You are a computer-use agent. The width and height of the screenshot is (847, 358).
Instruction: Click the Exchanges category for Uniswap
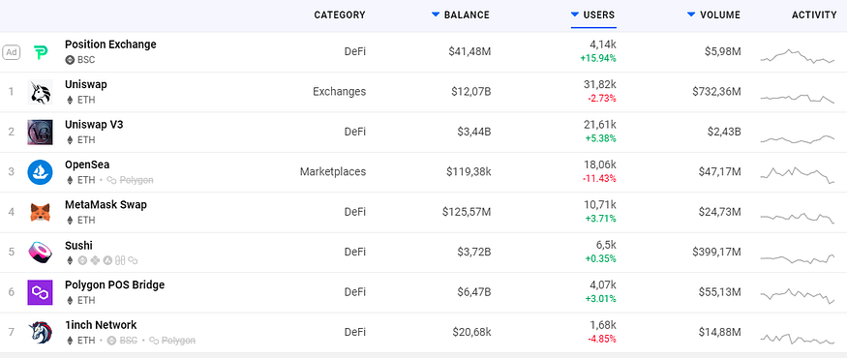339,91
